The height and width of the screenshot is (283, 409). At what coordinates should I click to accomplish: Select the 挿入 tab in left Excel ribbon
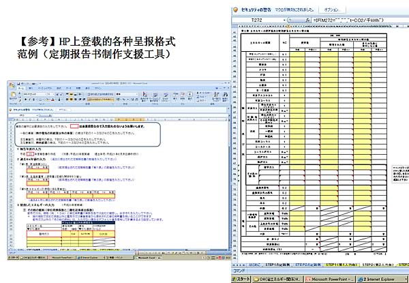click(31, 88)
